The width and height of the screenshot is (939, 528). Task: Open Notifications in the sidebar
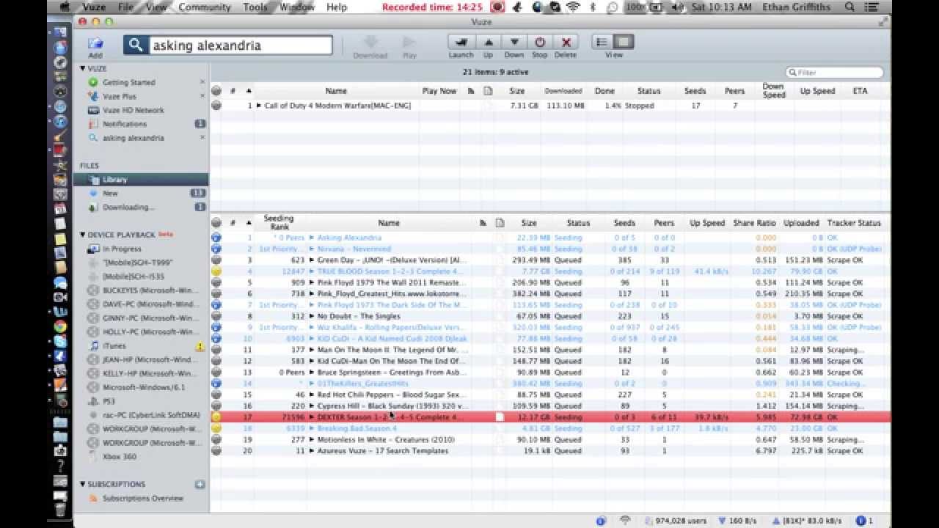click(125, 124)
